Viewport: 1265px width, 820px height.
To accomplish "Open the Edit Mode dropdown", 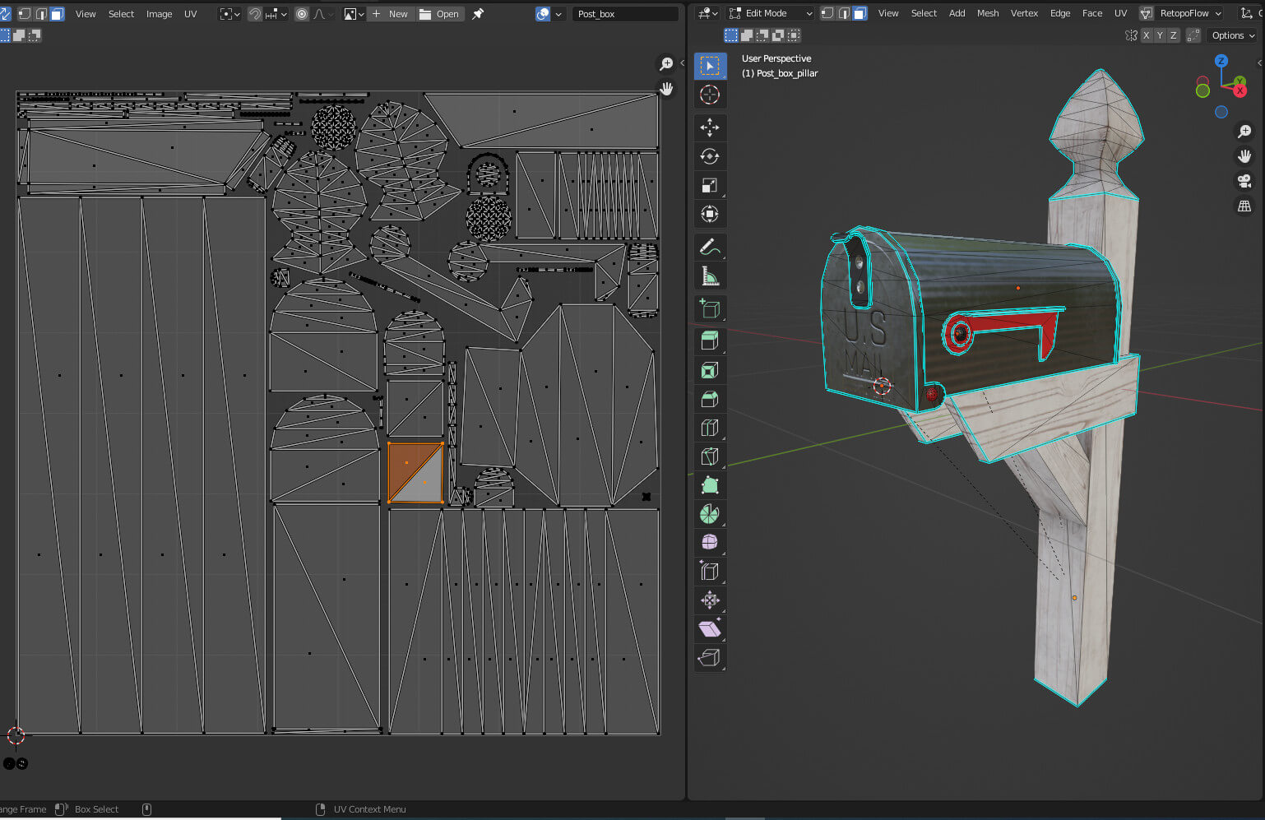I will pyautogui.click(x=771, y=13).
